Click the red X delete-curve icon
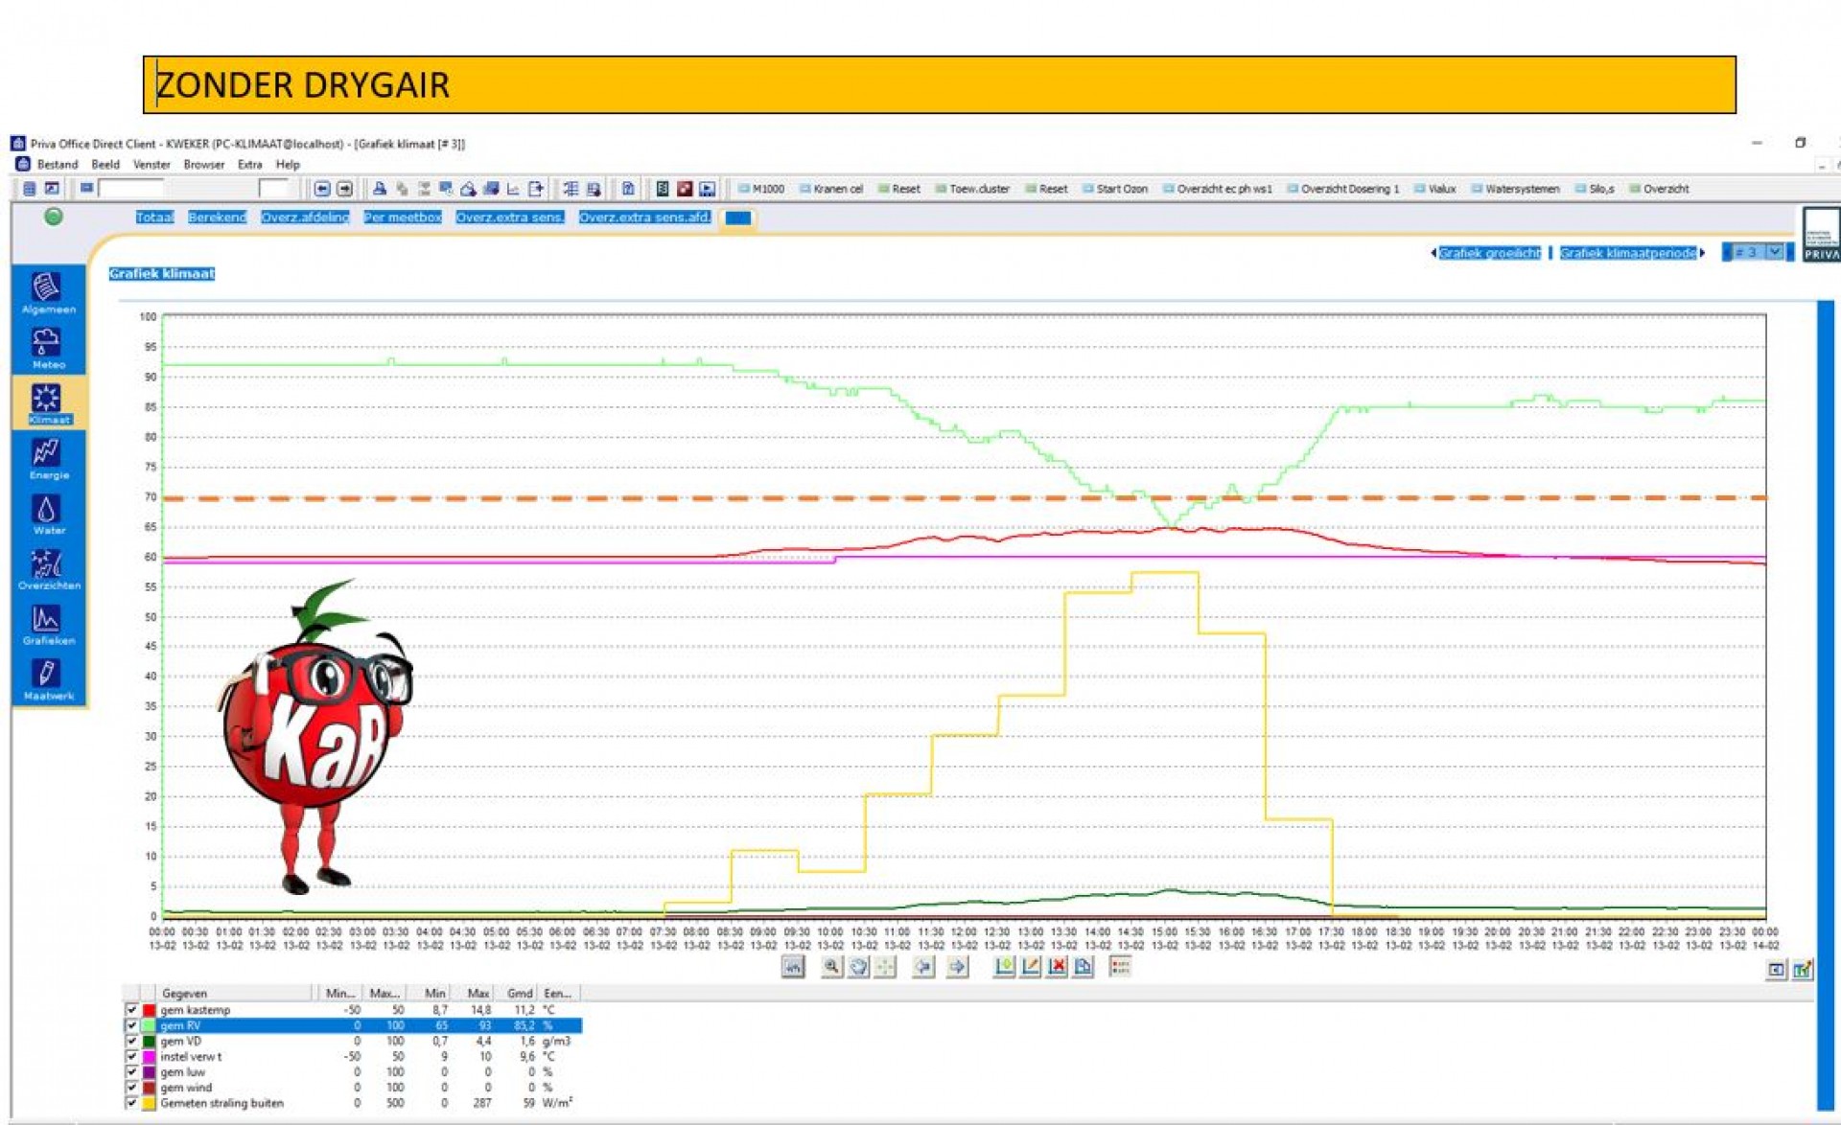Viewport: 1841px width, 1125px height. coord(1057,967)
